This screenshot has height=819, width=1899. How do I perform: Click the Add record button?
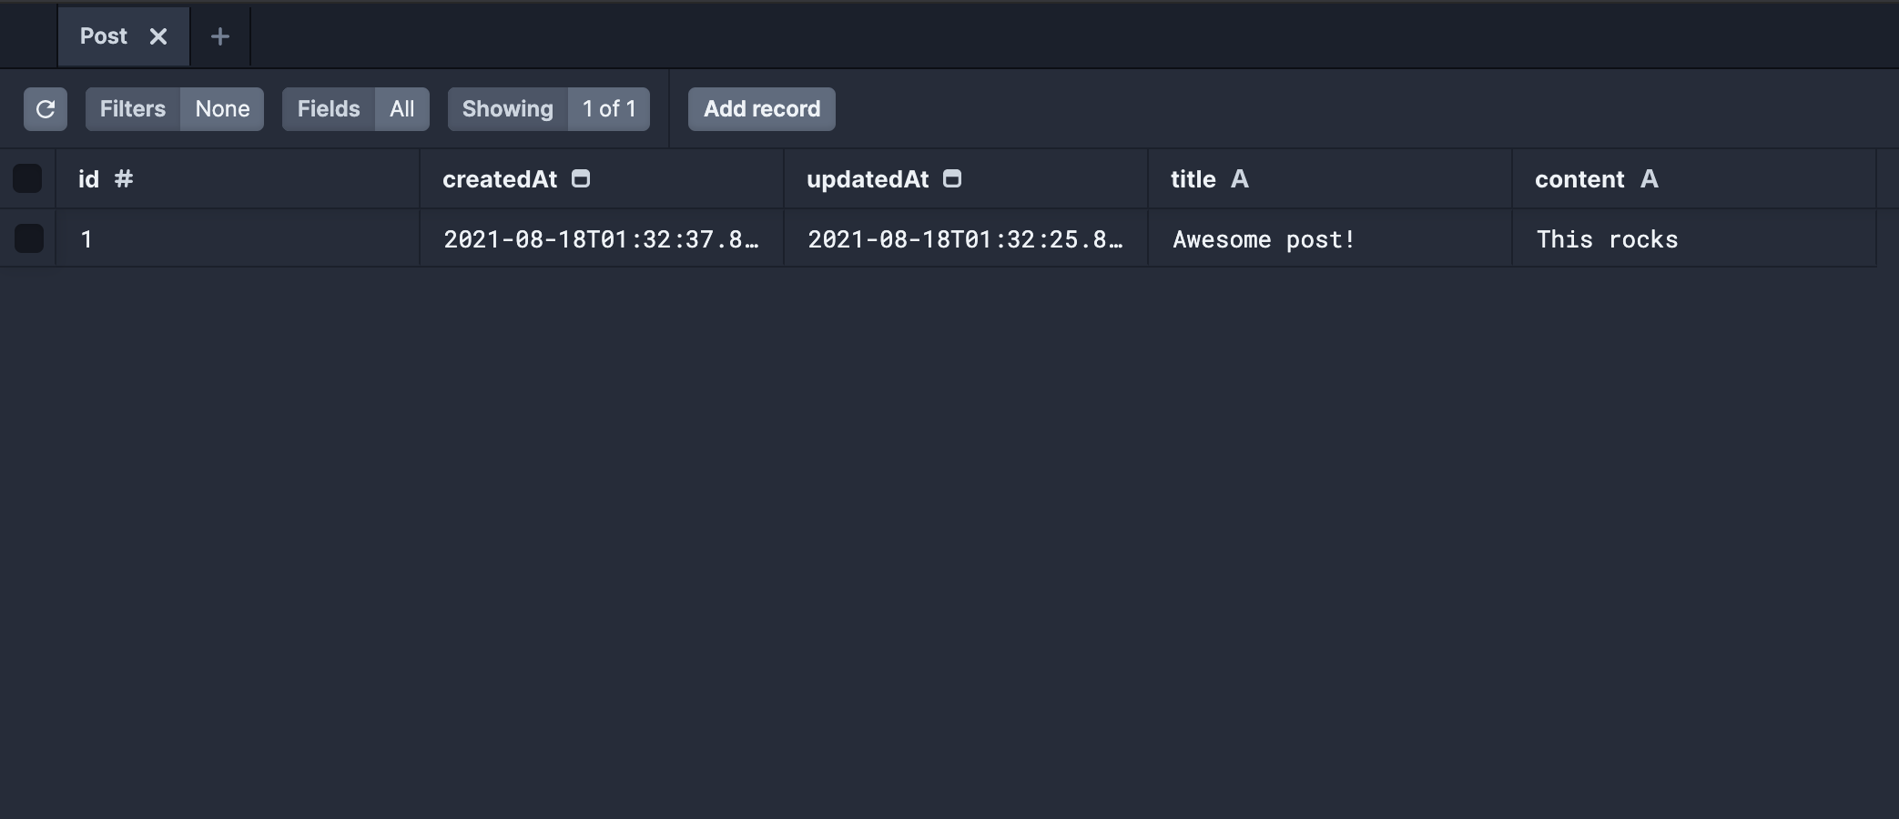(761, 109)
